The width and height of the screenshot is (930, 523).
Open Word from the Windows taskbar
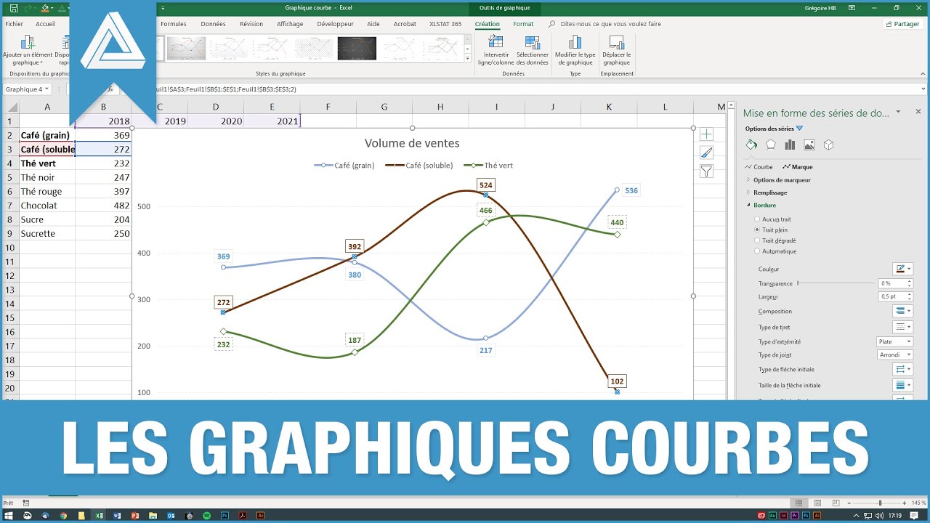(x=117, y=515)
